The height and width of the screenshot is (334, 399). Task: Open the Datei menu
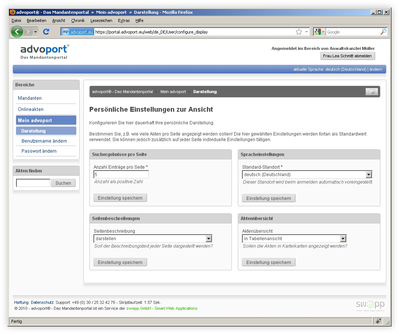[x=16, y=20]
